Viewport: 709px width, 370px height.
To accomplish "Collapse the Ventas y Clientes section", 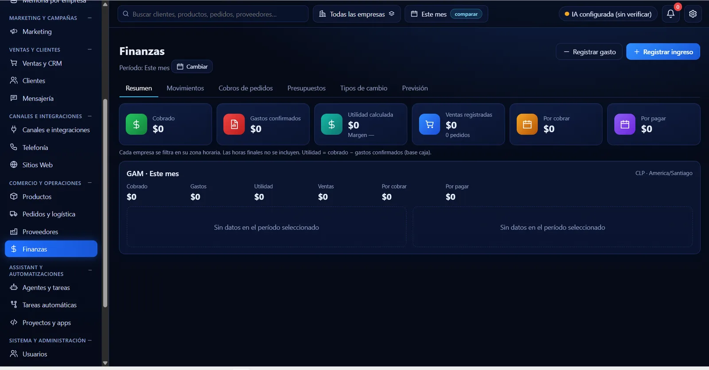I will tap(90, 50).
